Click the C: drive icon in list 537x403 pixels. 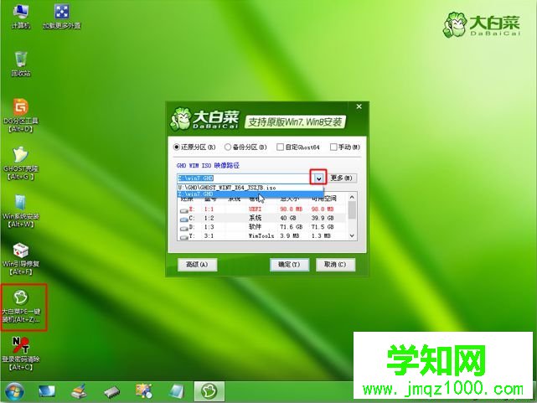(x=184, y=220)
